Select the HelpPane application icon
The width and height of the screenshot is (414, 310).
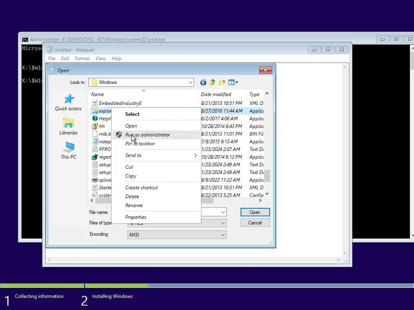[95, 119]
